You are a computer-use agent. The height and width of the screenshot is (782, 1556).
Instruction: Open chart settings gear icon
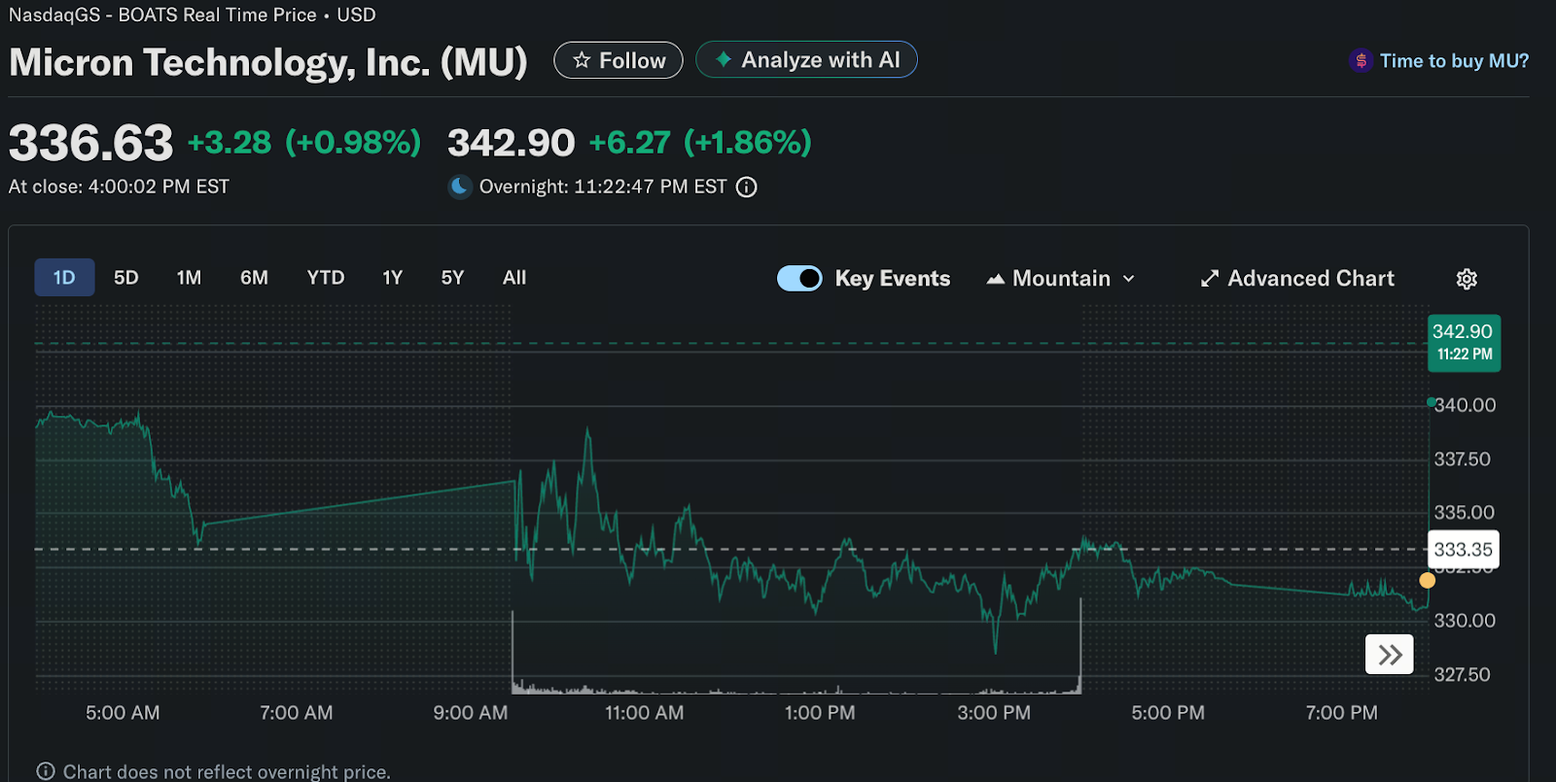pos(1467,279)
